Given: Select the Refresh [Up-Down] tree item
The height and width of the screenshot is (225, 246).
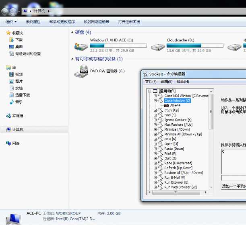Looking at the screenshot, I should coord(178,168).
